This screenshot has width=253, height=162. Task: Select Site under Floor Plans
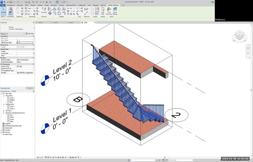(11, 102)
